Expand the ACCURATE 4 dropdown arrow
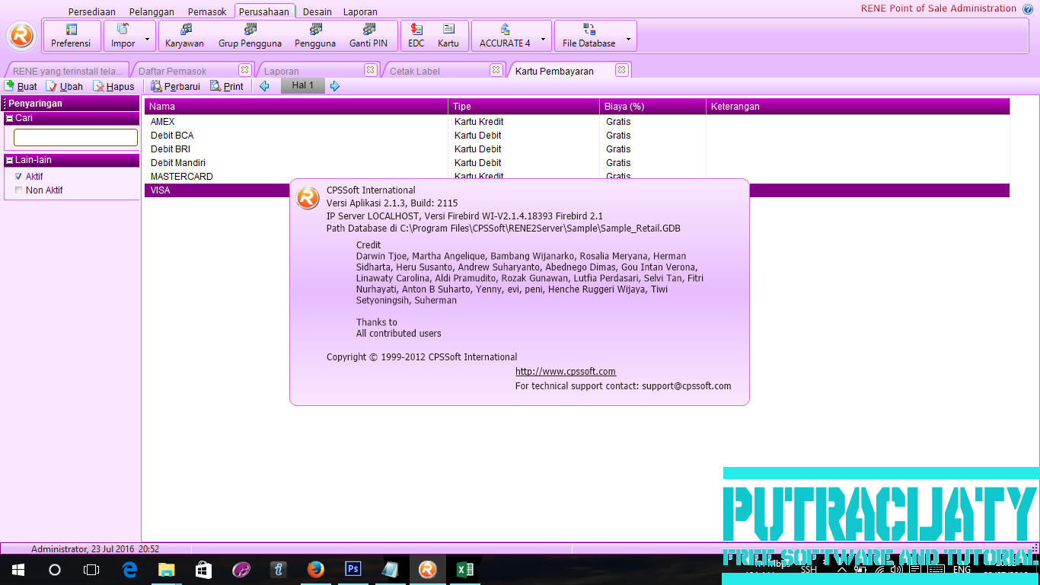Viewport: 1040px width, 585px height. click(544, 38)
